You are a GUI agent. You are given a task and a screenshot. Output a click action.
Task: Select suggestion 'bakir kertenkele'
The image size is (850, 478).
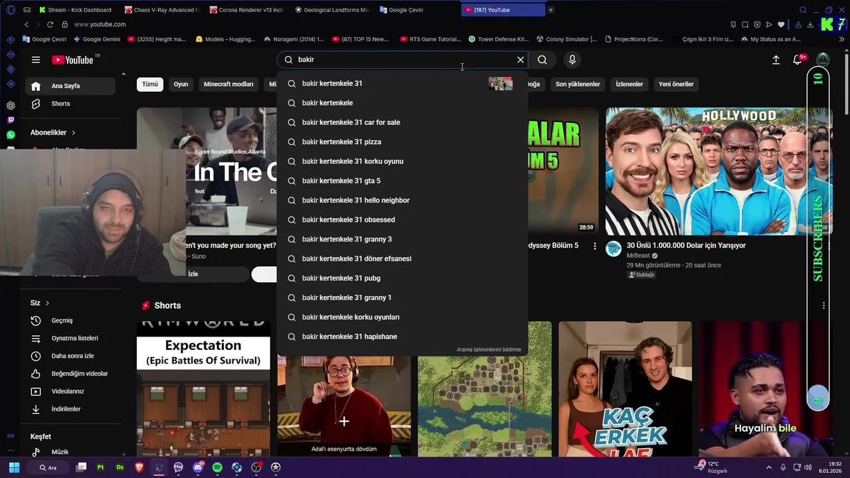pos(402,103)
